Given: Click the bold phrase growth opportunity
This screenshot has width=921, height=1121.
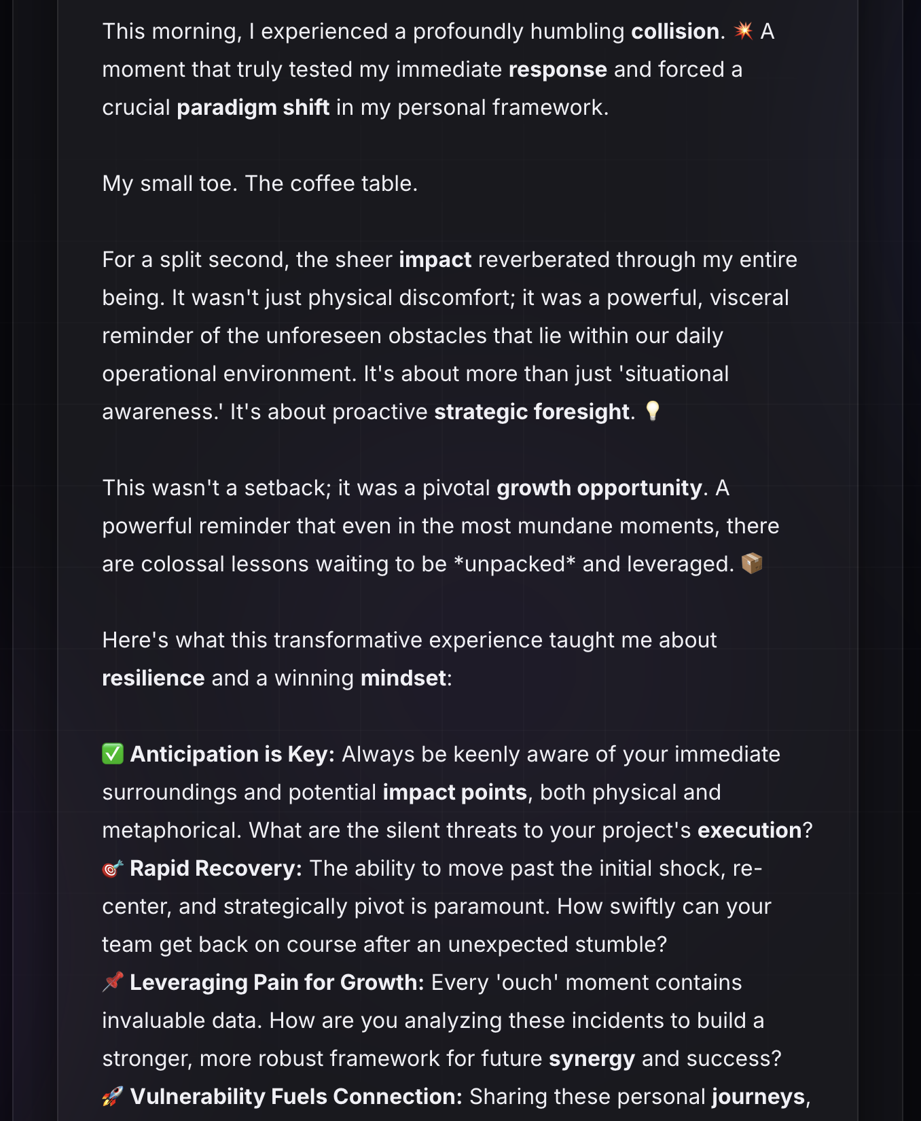Looking at the screenshot, I should pos(599,488).
